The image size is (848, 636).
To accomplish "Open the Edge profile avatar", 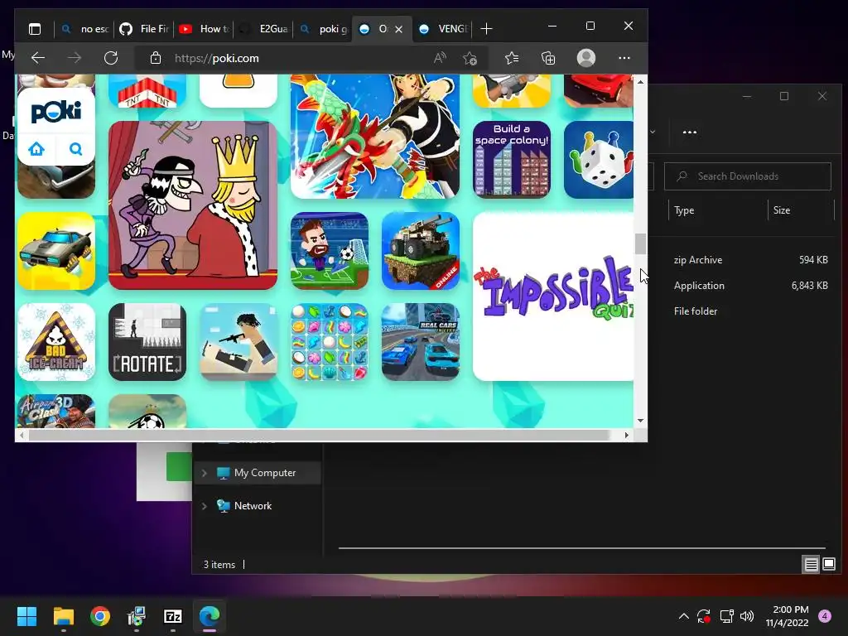I will pyautogui.click(x=586, y=58).
